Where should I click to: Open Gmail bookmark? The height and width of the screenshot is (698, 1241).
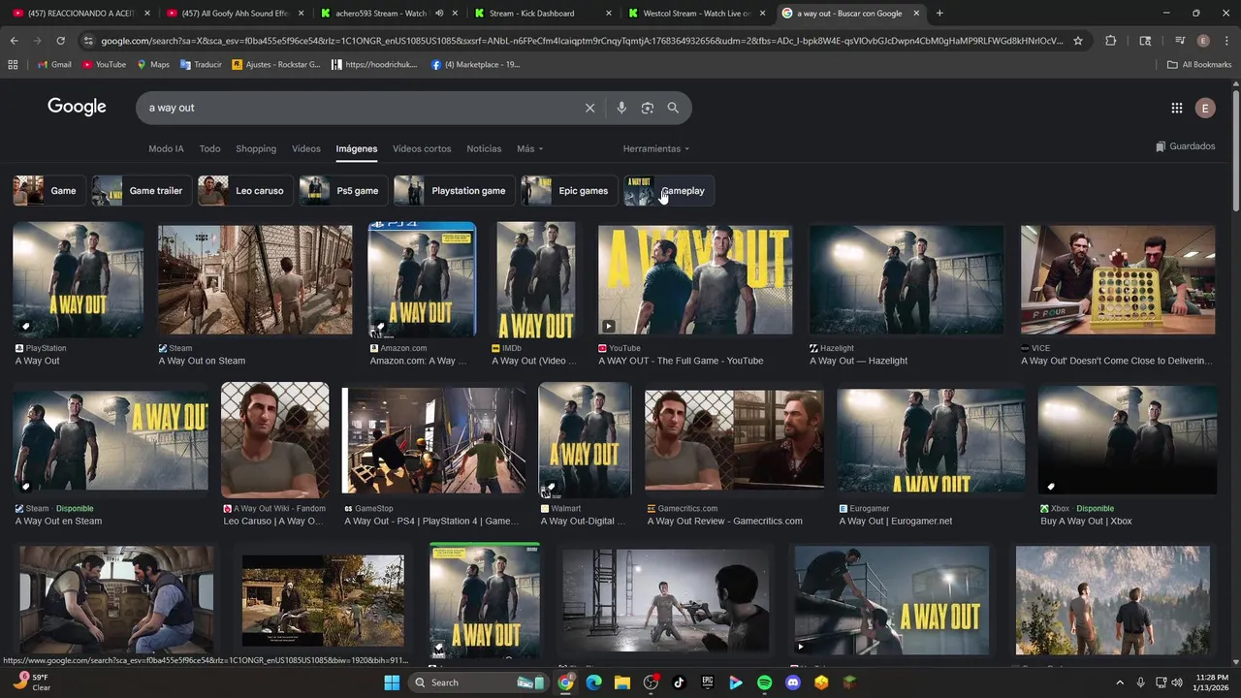tap(54, 64)
